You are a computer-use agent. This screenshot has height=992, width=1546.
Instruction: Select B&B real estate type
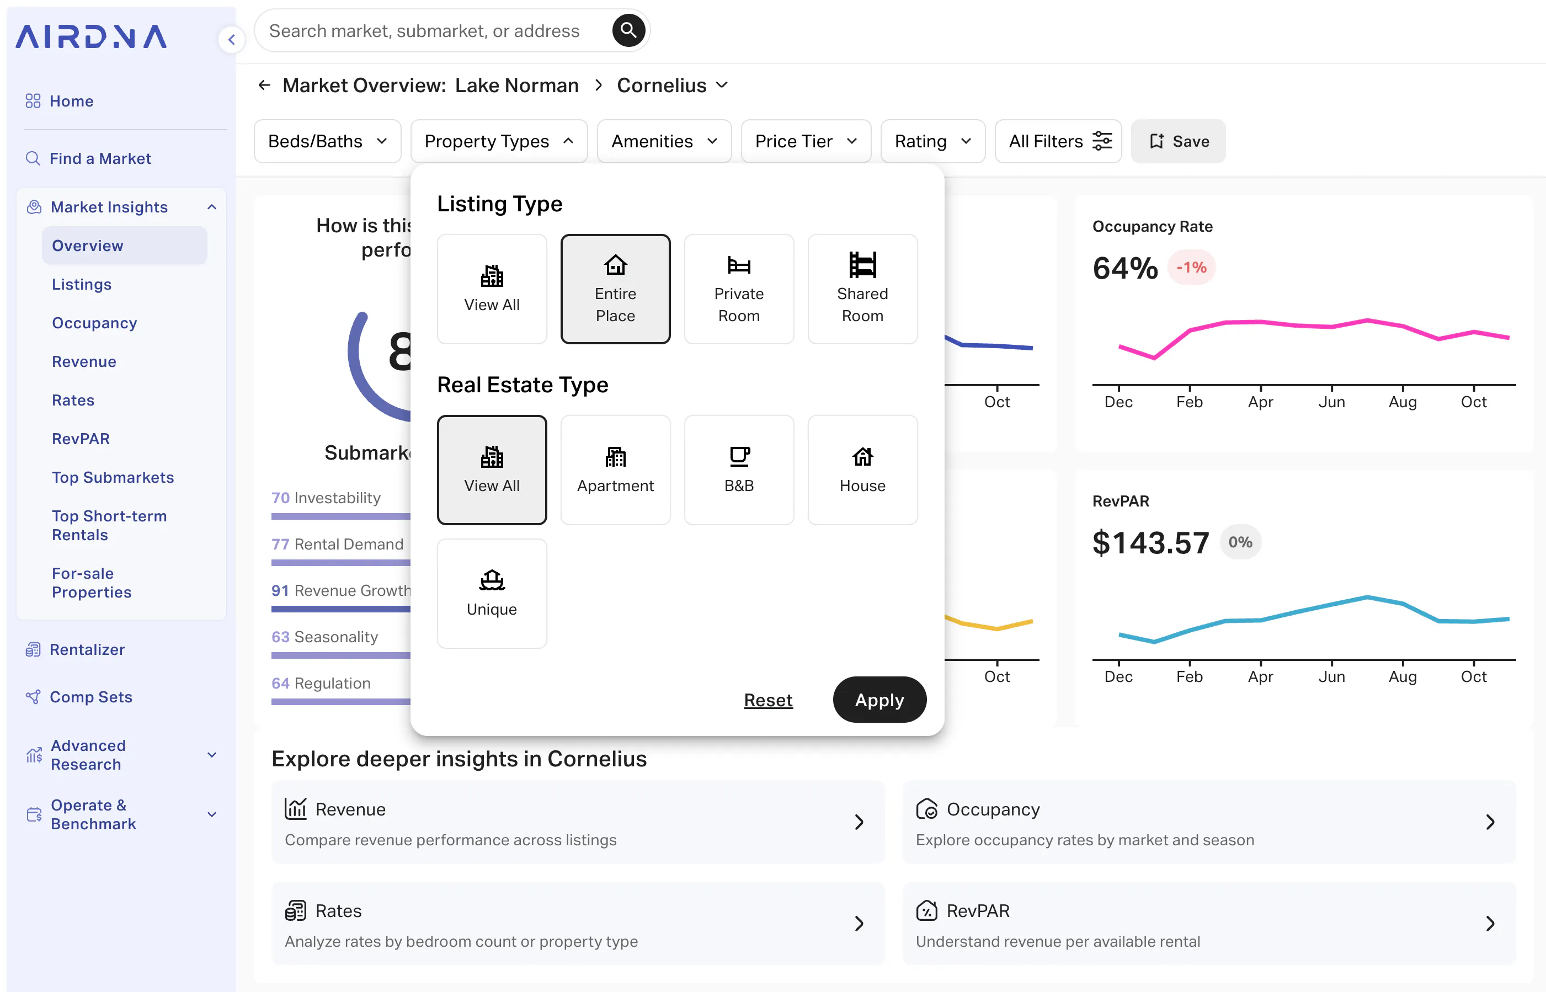click(x=739, y=470)
